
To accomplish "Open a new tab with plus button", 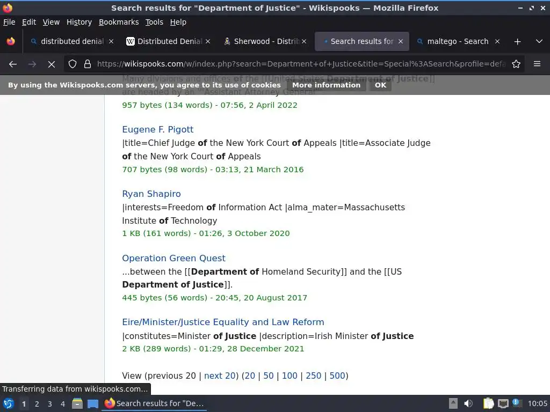I will [x=517, y=42].
